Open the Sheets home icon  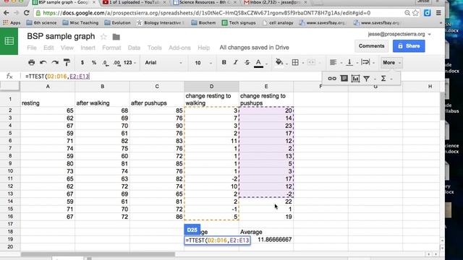(9, 41)
